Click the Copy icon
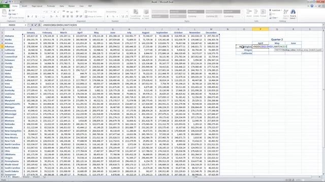Image resolution: width=325 pixels, height=182 pixels. [10, 14]
